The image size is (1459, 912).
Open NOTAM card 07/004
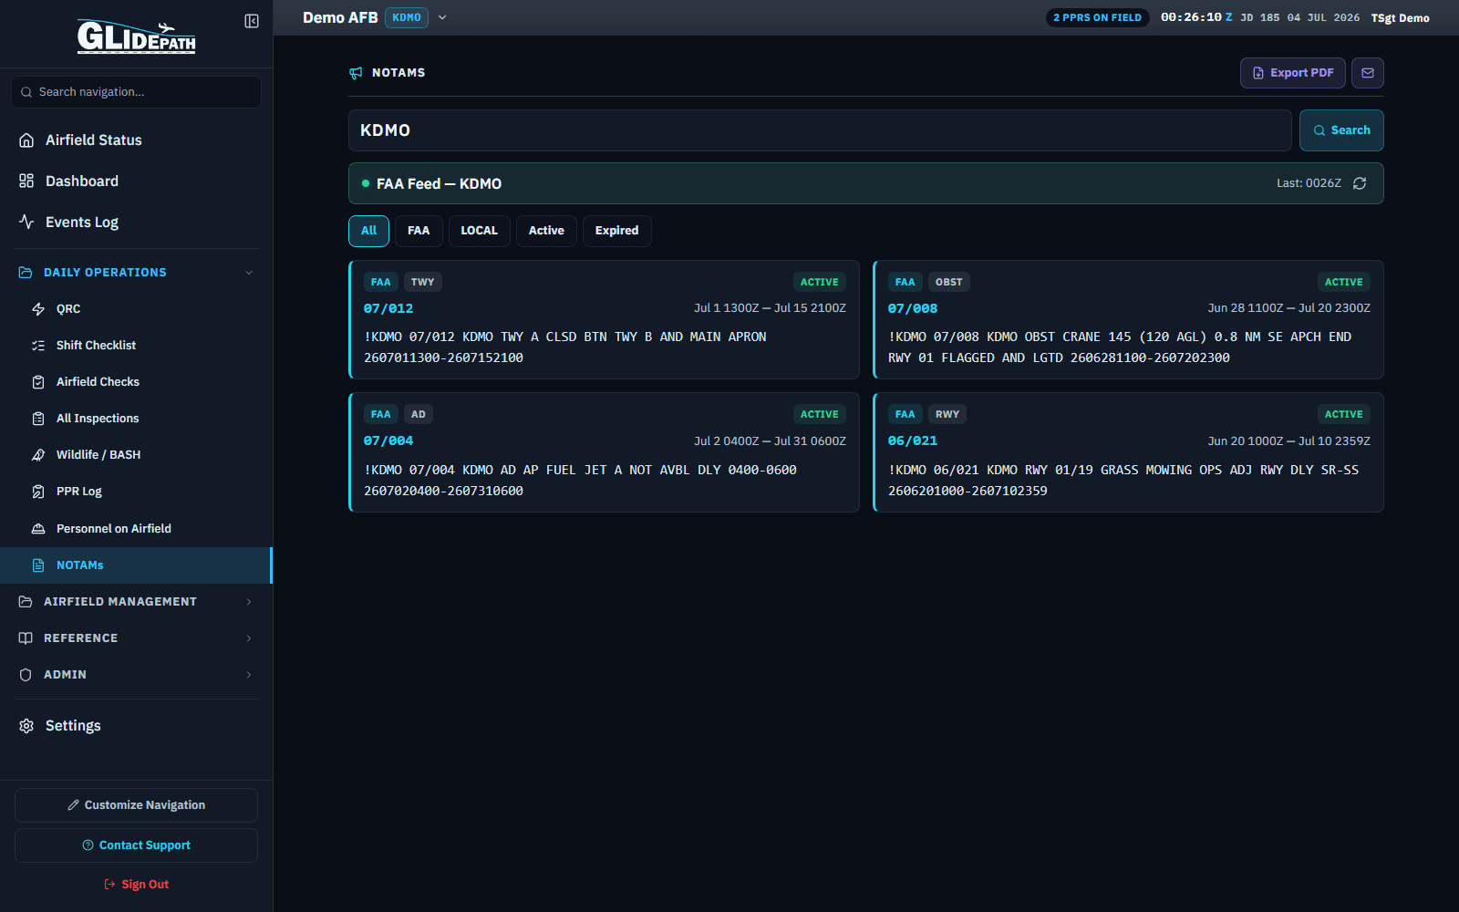pyautogui.click(x=604, y=452)
